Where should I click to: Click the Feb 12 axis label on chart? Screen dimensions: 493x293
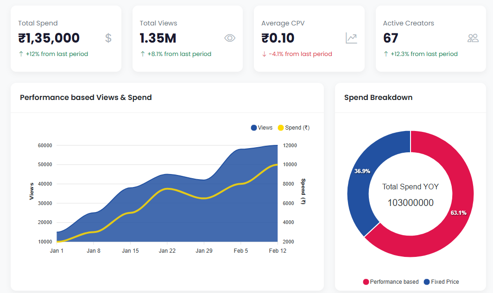[278, 250]
